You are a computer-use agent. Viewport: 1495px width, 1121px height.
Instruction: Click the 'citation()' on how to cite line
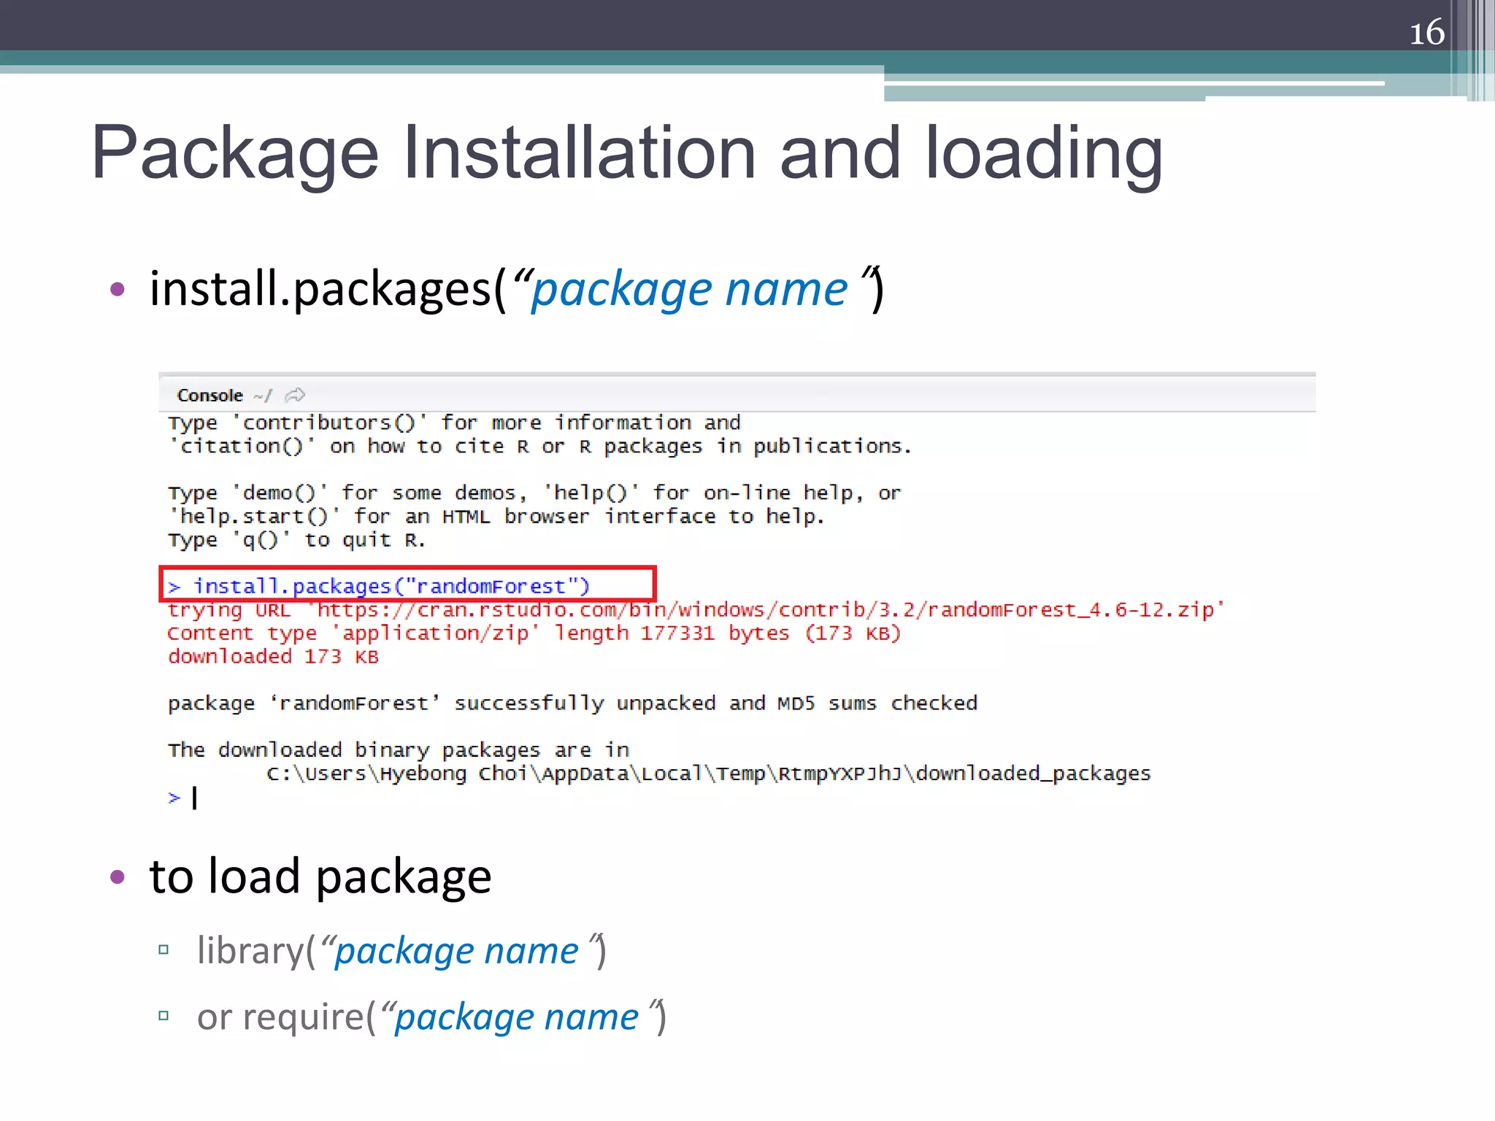[539, 446]
